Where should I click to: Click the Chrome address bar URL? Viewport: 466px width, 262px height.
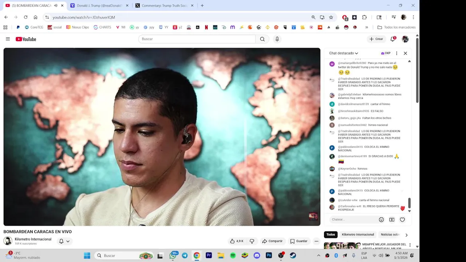click(x=84, y=17)
